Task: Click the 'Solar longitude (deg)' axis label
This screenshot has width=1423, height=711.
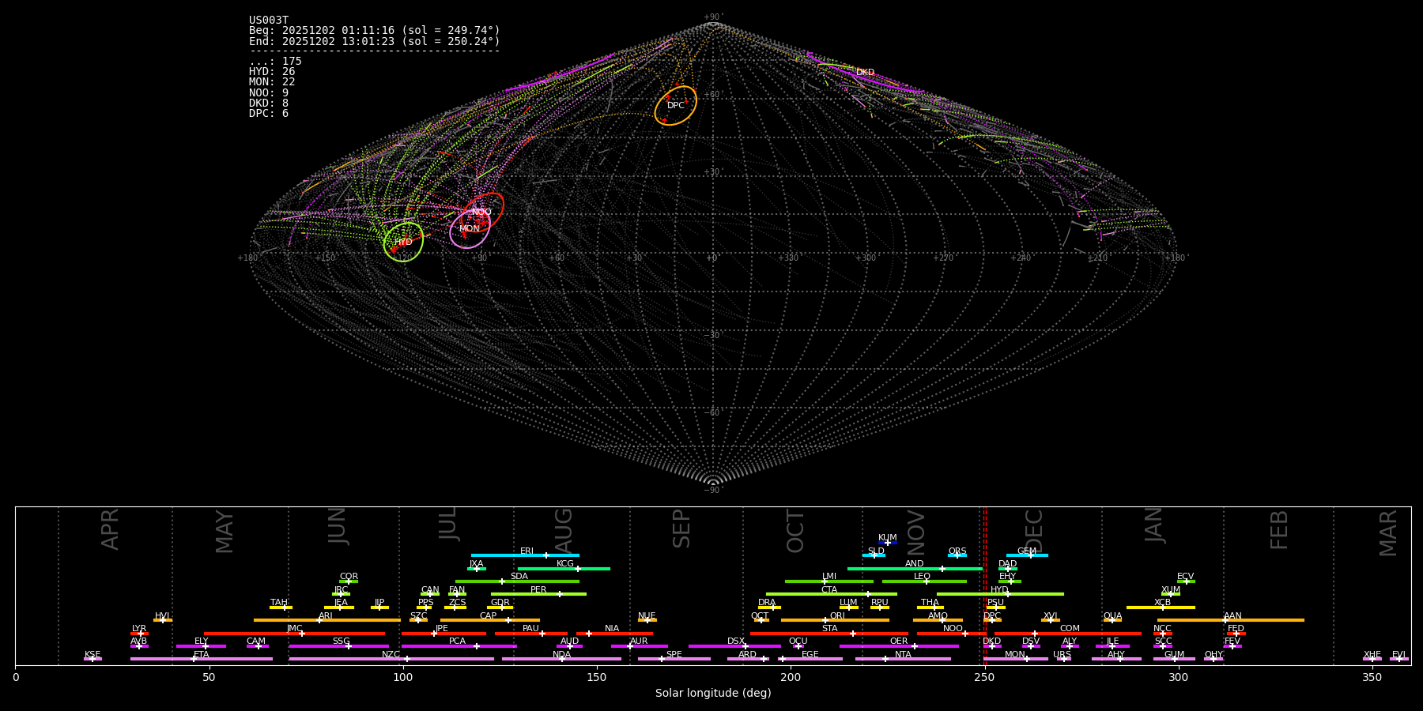Action: point(713,693)
